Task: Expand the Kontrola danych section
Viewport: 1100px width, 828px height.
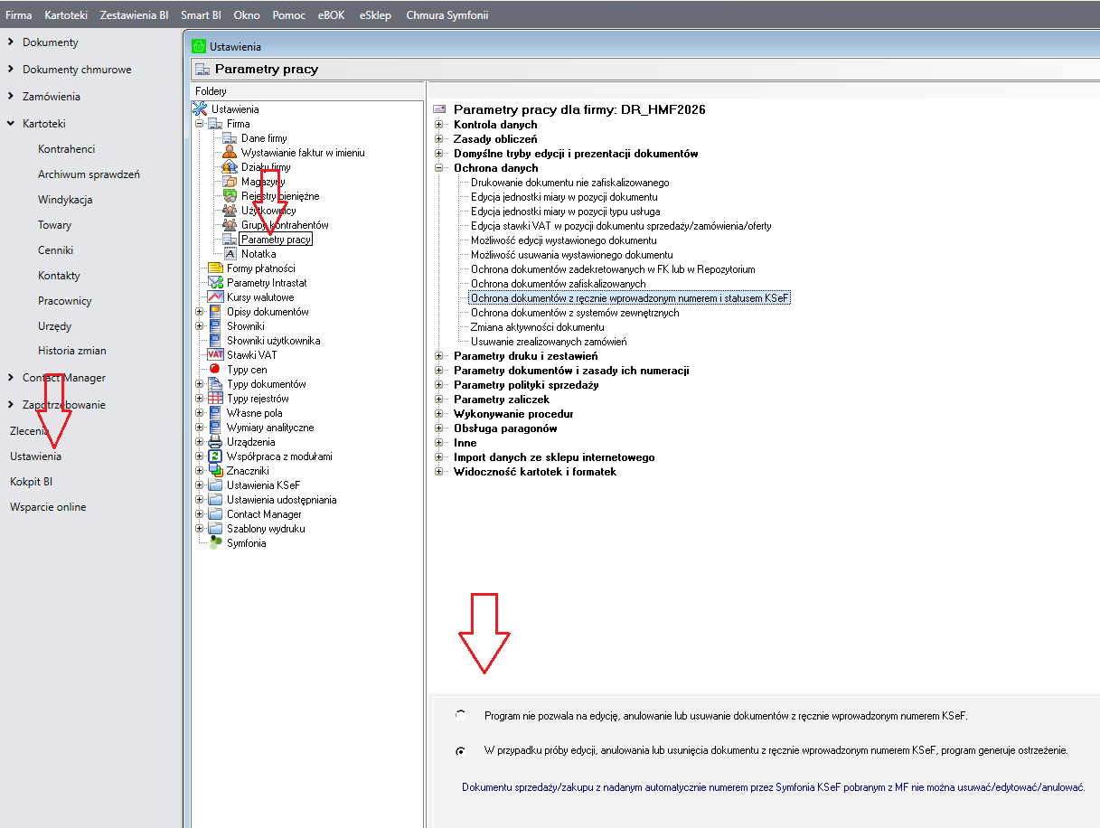Action: pos(439,125)
